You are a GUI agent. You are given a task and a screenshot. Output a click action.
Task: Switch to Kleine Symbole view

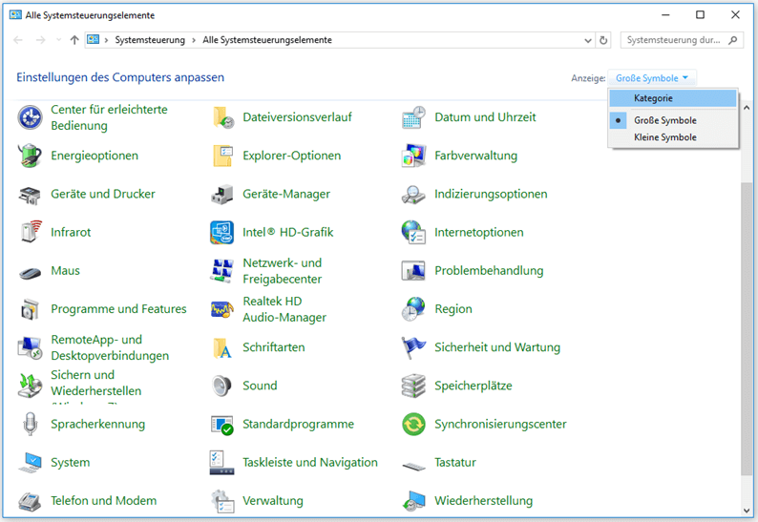click(664, 137)
